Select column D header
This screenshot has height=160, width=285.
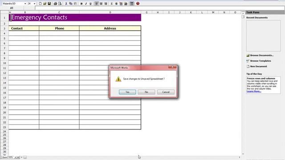[x=110, y=12]
